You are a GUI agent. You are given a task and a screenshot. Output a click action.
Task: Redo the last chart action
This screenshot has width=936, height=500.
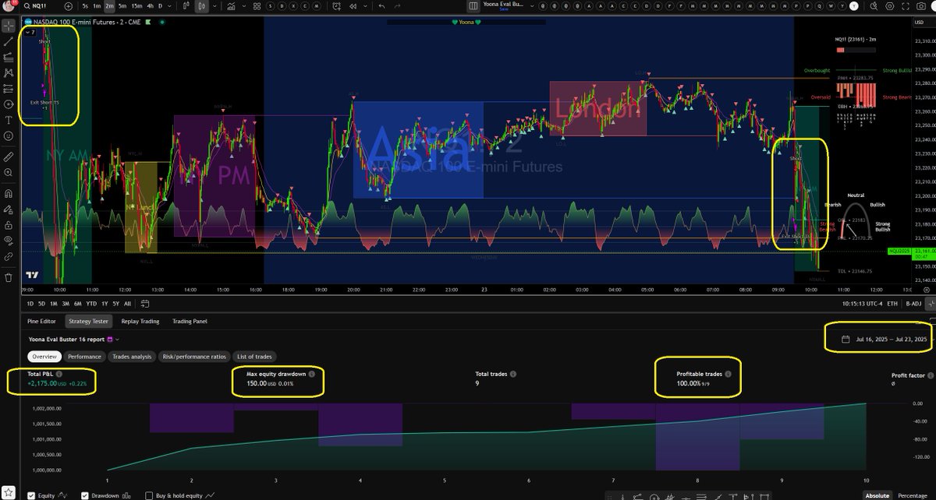[397, 6]
